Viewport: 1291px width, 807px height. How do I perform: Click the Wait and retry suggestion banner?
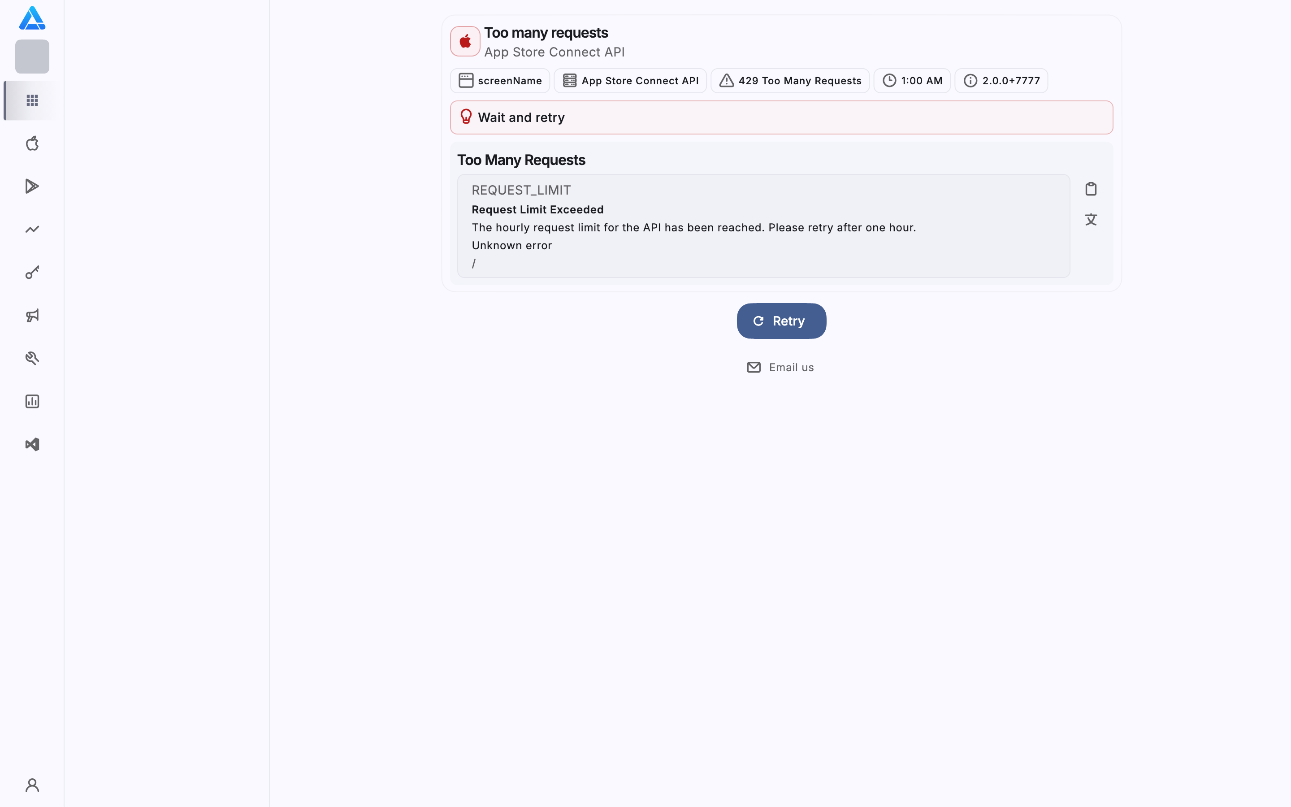click(x=781, y=117)
